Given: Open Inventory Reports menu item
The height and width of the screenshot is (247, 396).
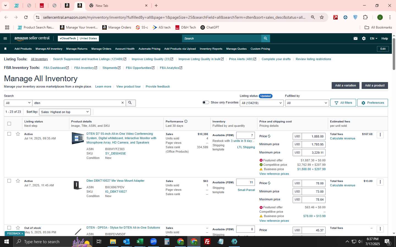Looking at the screenshot, I should pyautogui.click(x=211, y=49).
